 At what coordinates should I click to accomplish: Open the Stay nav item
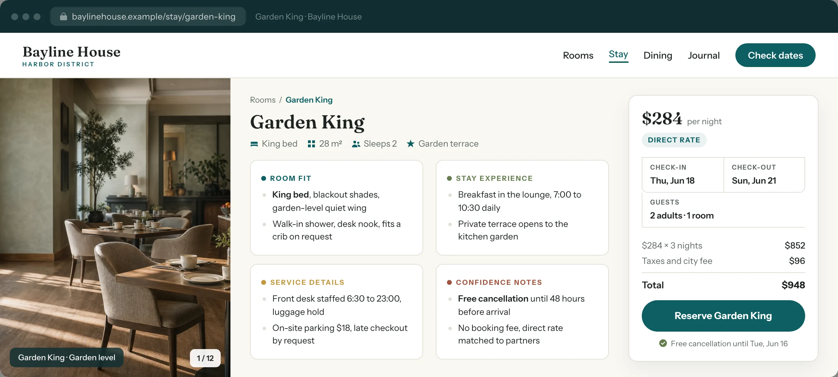(618, 54)
